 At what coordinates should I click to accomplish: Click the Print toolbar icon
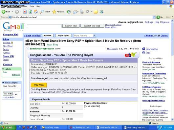[x=82, y=12]
